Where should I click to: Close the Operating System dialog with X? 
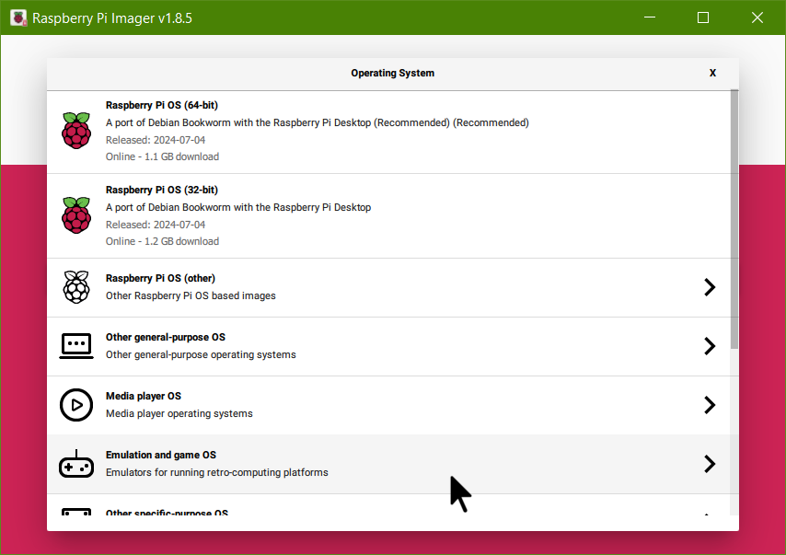pyautogui.click(x=712, y=73)
